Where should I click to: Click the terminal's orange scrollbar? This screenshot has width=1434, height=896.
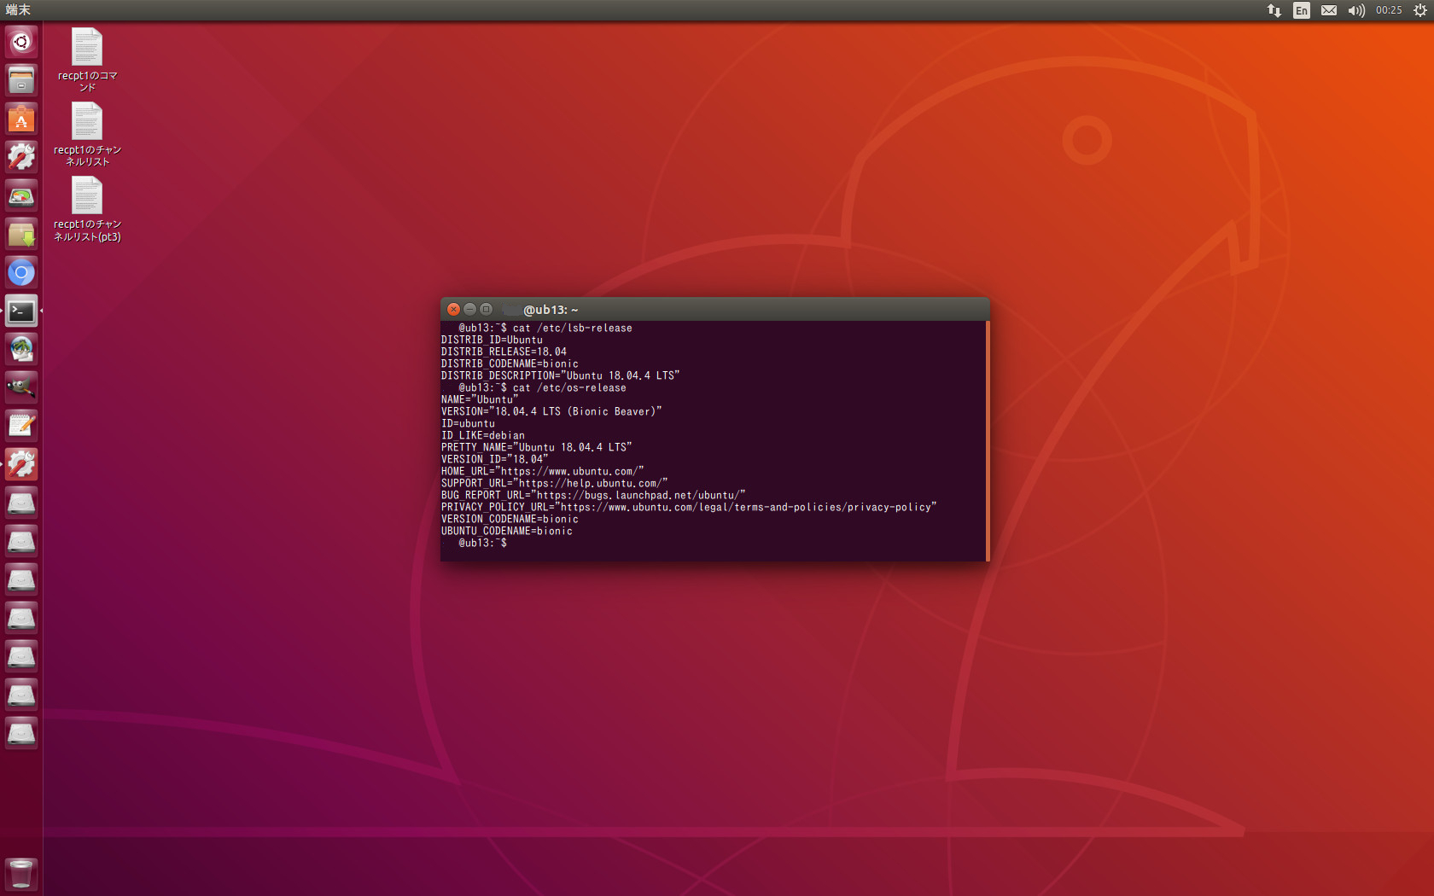point(988,440)
